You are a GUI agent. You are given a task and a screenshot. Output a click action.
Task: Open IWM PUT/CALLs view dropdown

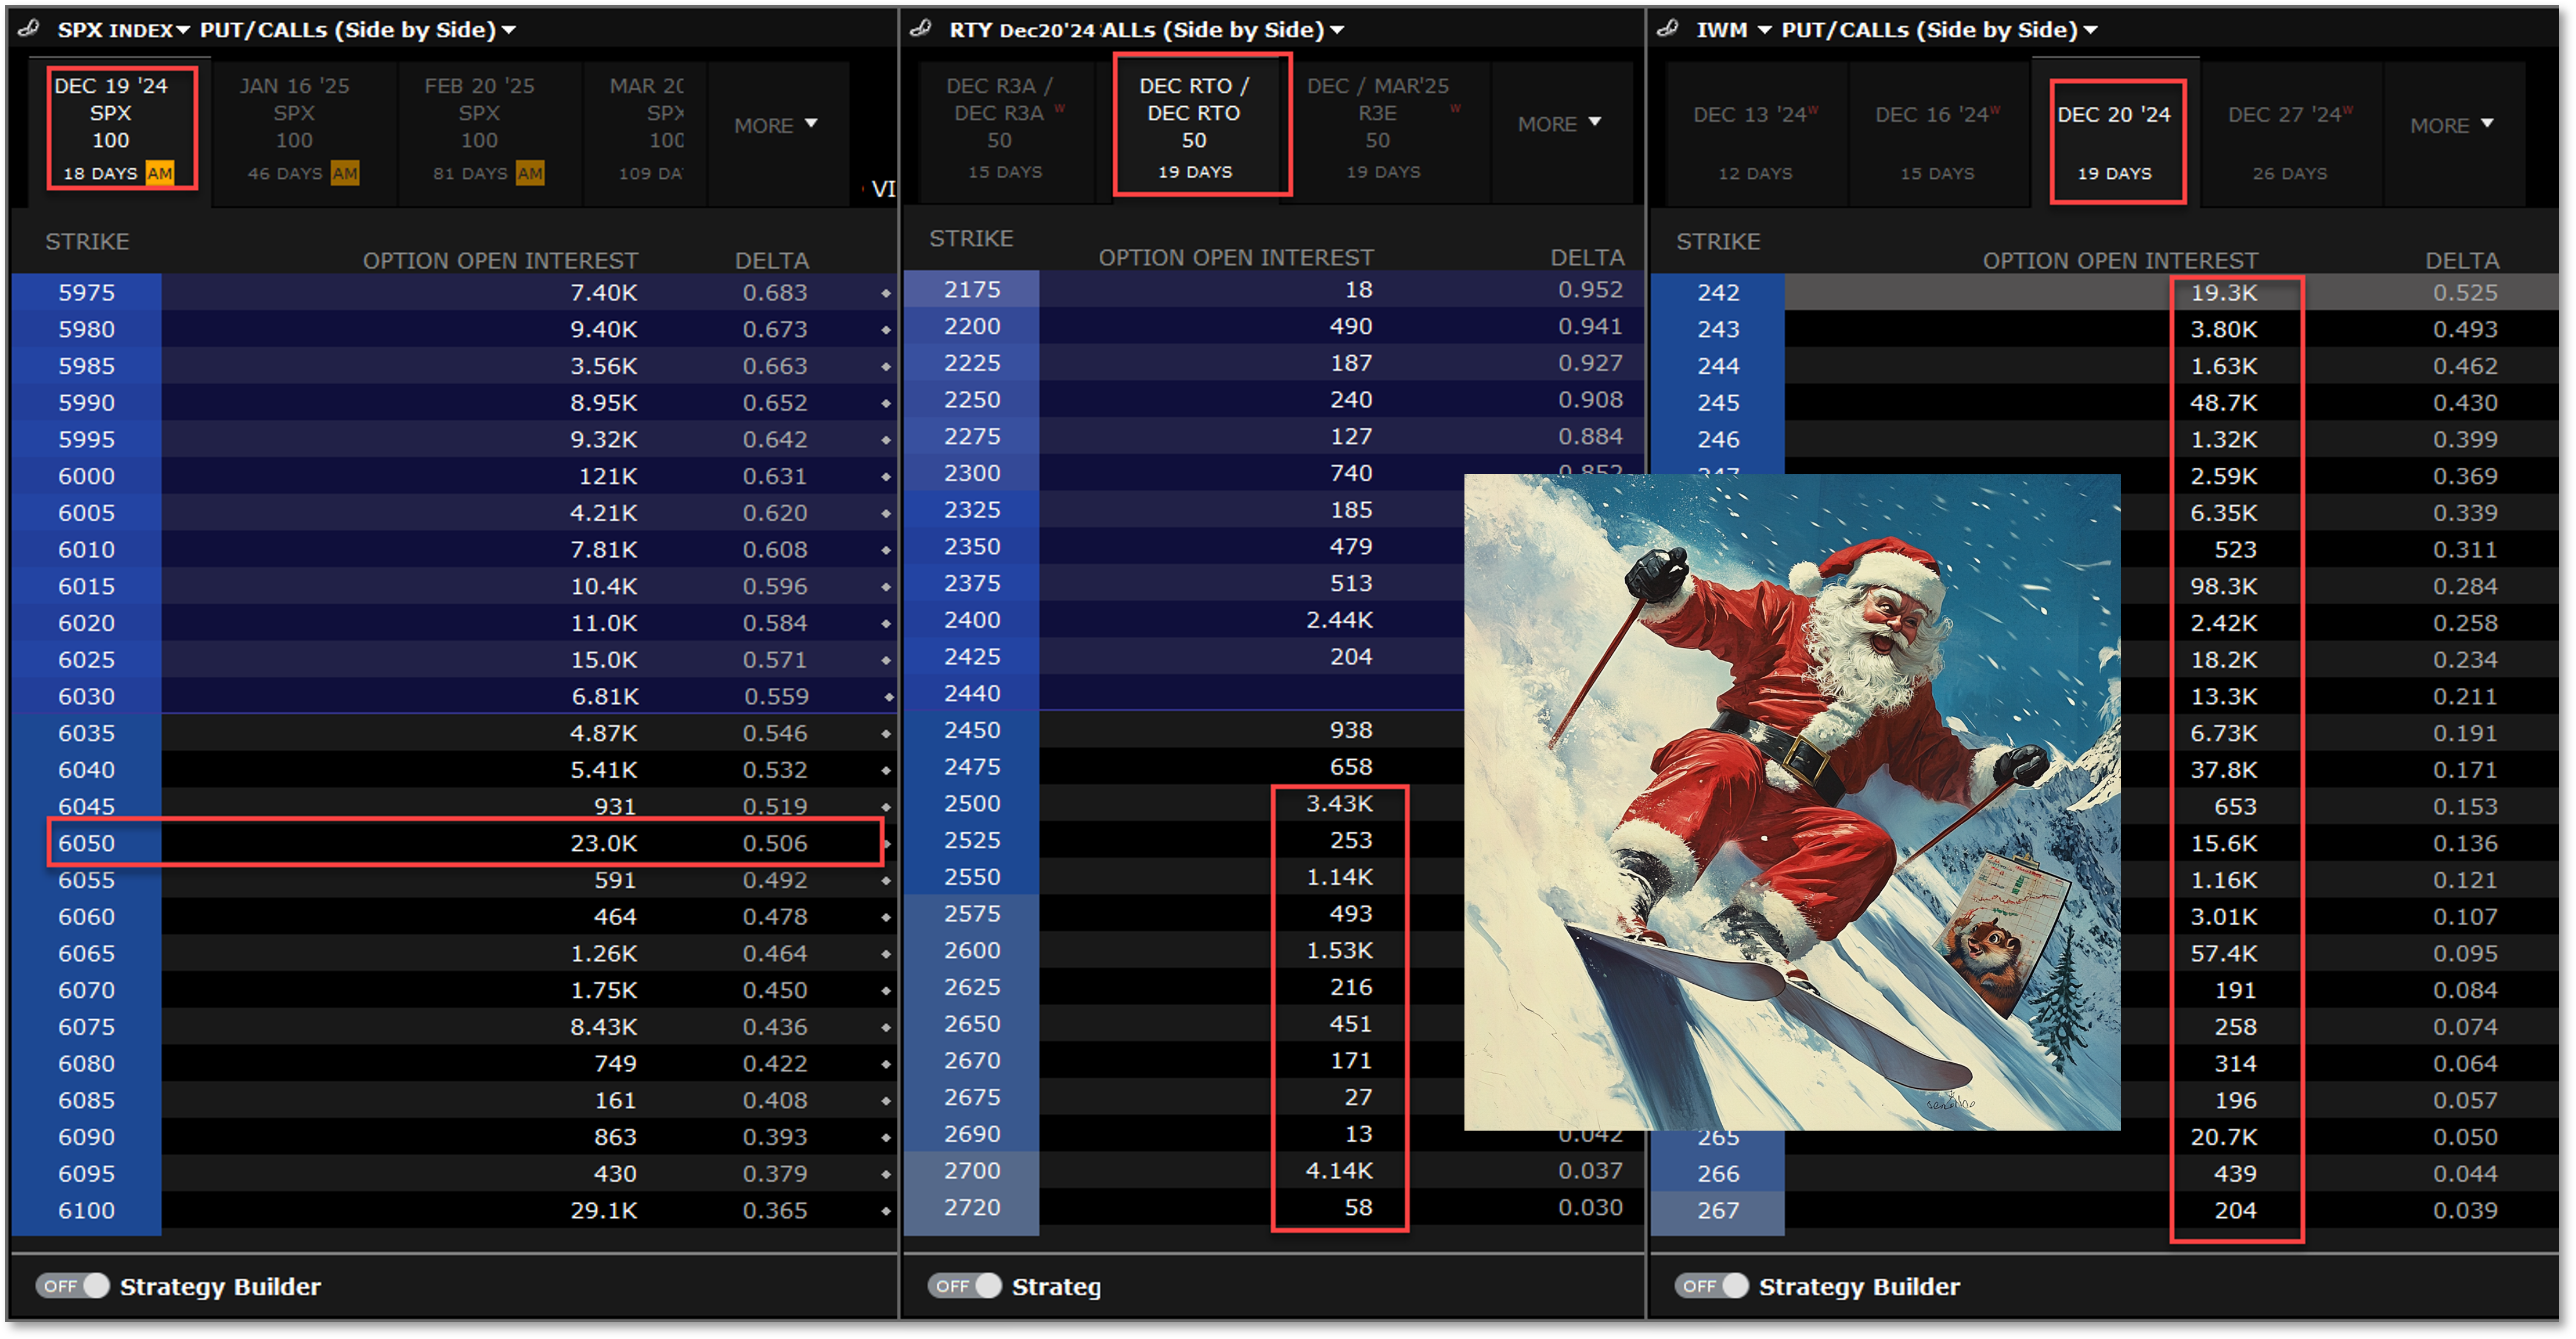coord(2090,30)
